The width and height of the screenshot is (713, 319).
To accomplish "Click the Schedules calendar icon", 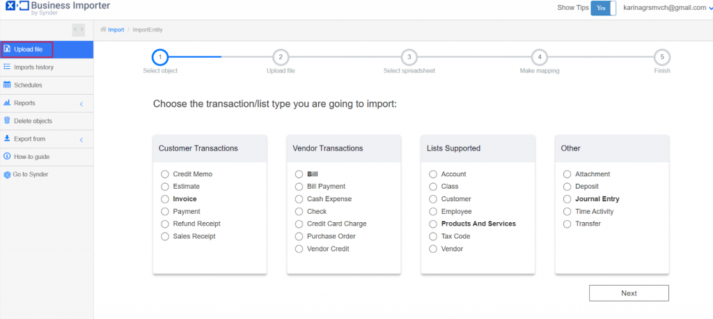I will 7,85.
